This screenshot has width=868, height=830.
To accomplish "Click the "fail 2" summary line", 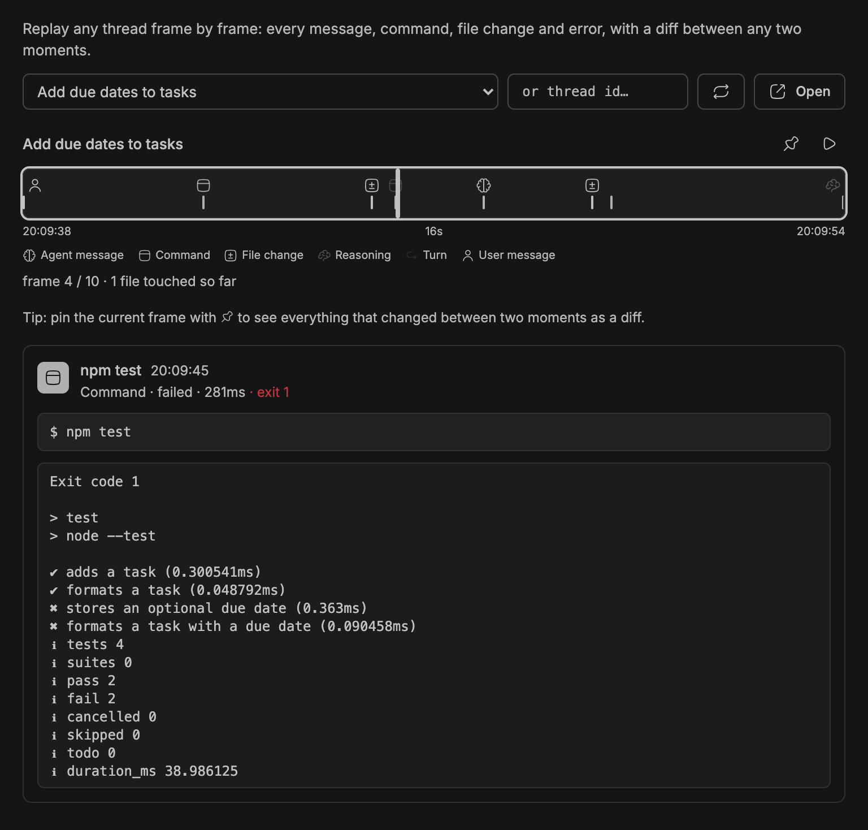I will click(83, 699).
